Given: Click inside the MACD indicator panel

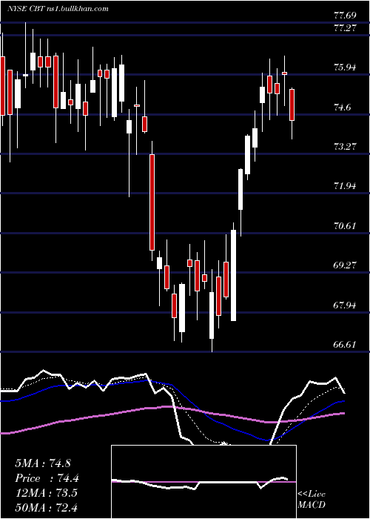Looking at the screenshot, I should tap(203, 482).
